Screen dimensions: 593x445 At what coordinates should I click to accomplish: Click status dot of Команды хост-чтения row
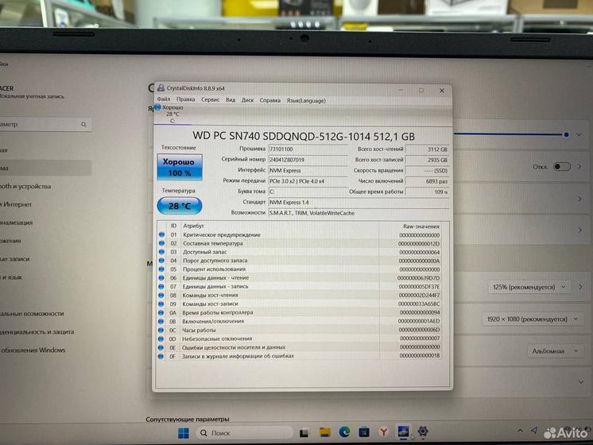click(161, 296)
